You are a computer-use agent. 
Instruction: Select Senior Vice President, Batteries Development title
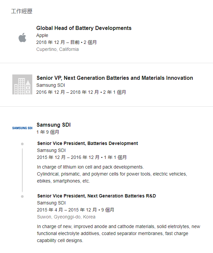[x=88, y=143]
